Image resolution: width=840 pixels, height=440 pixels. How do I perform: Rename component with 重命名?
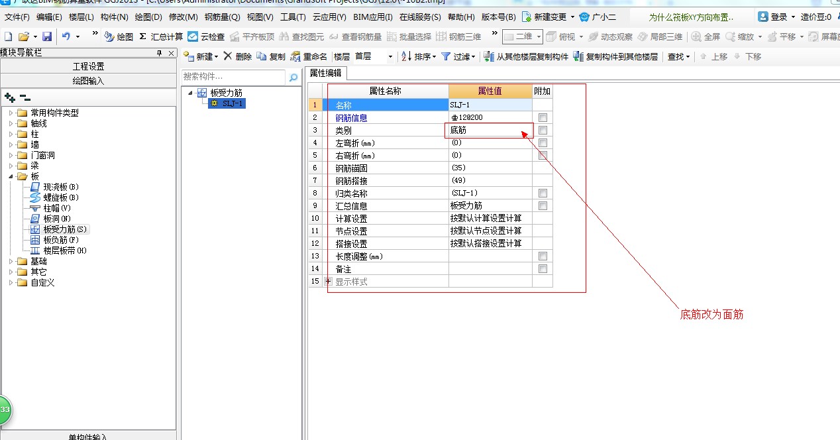click(309, 56)
